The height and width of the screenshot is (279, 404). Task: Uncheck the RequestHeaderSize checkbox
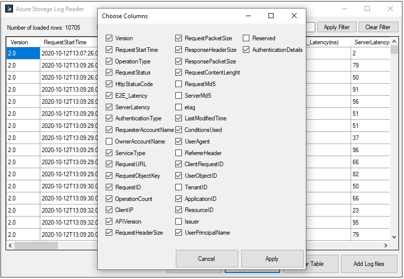click(109, 233)
